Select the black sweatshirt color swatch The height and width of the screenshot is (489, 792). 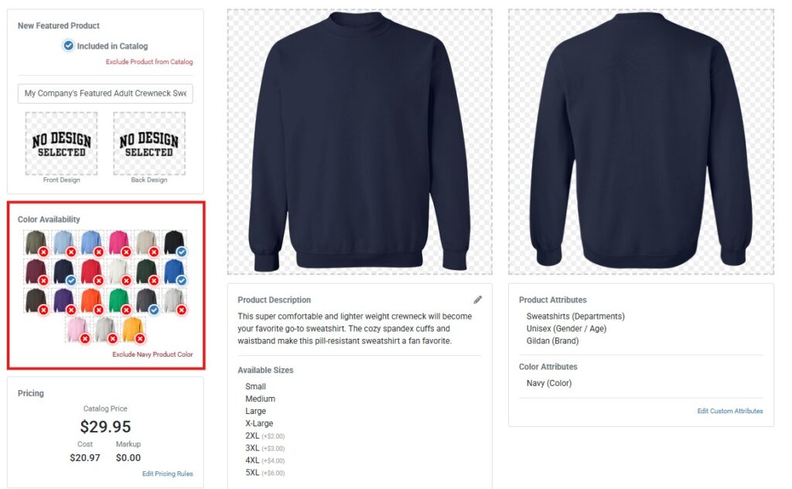click(174, 243)
